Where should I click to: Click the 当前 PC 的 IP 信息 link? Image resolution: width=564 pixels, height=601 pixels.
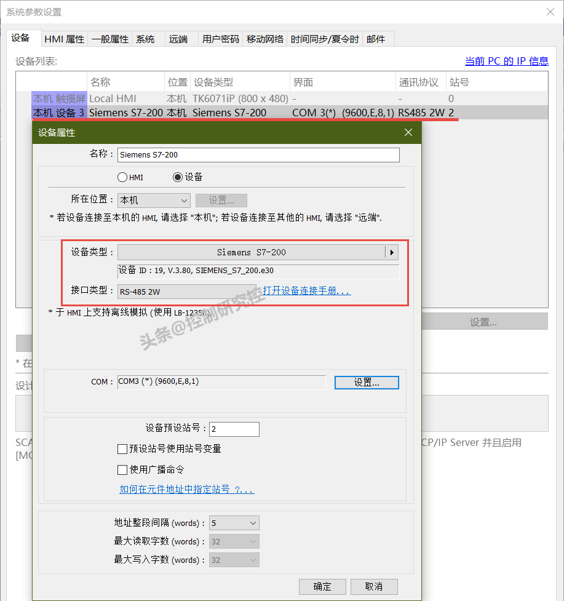click(506, 61)
